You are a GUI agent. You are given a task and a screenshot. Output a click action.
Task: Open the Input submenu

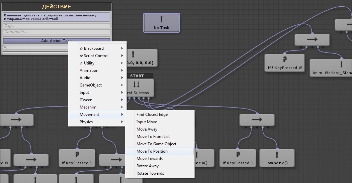97,93
